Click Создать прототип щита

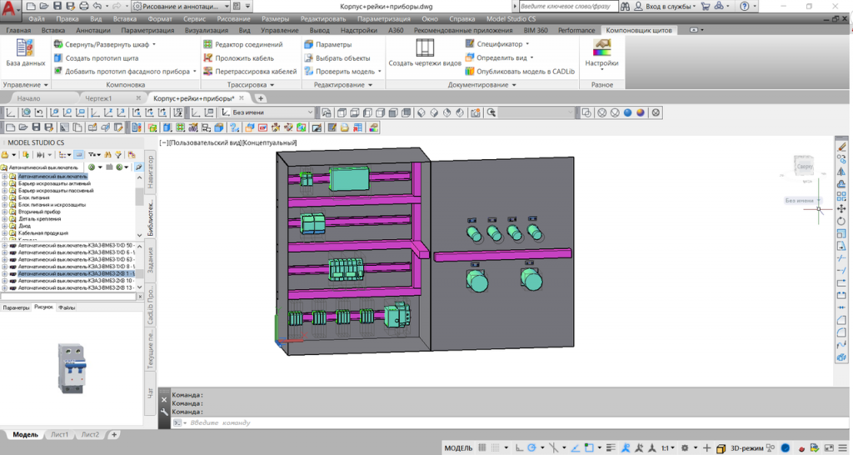coord(97,57)
